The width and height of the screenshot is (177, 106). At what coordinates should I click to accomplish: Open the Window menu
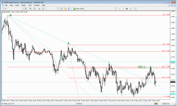click(37, 5)
